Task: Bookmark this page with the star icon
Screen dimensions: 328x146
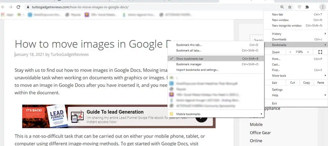Action: [290, 7]
